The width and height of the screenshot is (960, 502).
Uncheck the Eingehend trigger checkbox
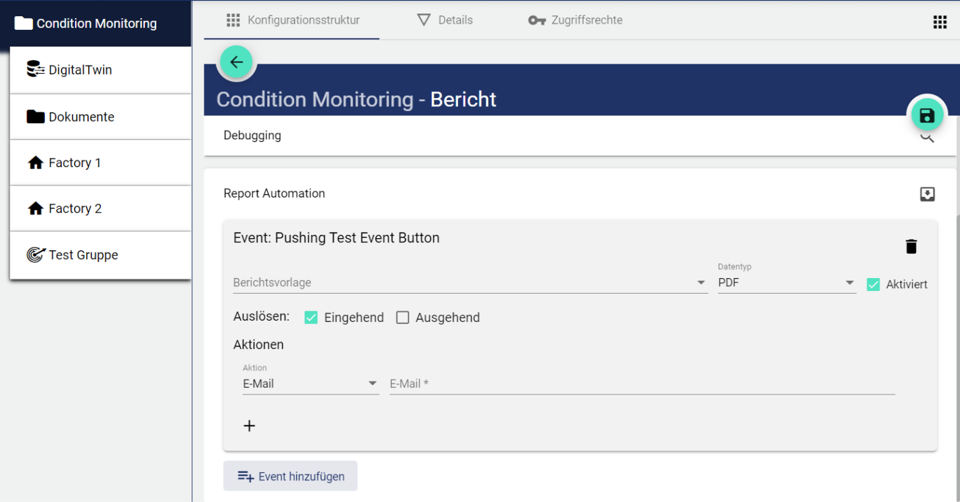tap(311, 317)
